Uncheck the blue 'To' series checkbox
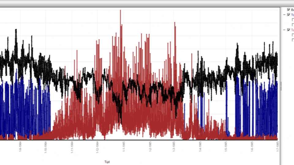Viewport: 294px width, 165px height. pos(288,15)
